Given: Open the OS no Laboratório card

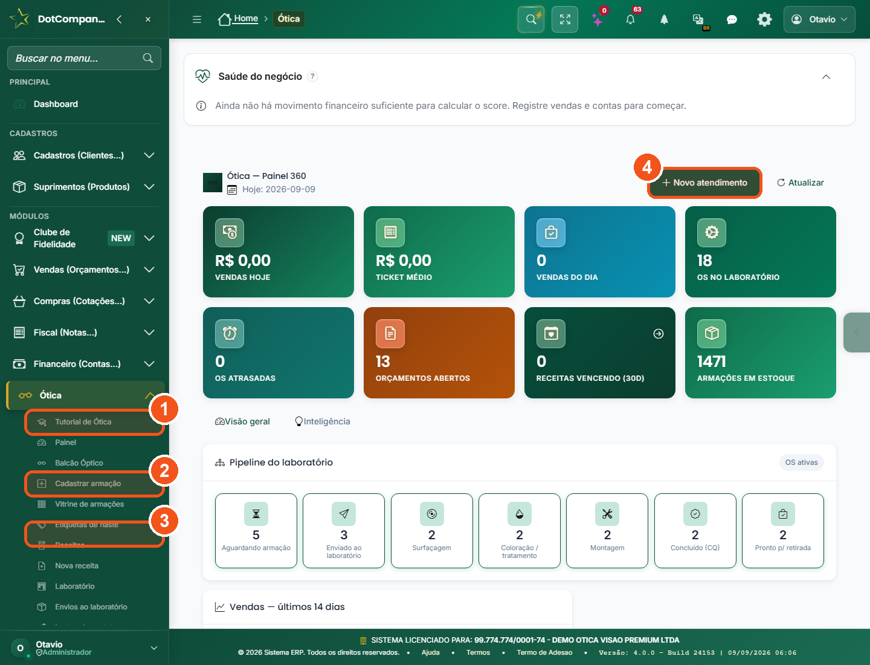Looking at the screenshot, I should [761, 252].
